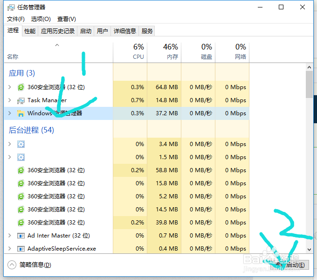Click the scrollbar up arrow
317x280 pixels.
pyautogui.click(x=310, y=67)
